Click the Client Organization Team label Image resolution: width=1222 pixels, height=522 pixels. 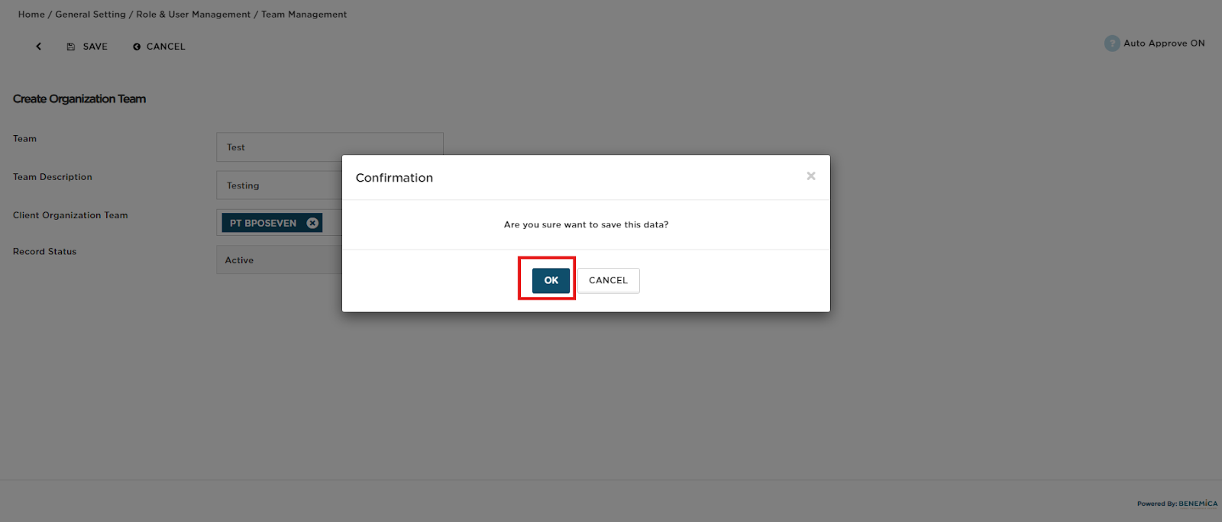[70, 215]
